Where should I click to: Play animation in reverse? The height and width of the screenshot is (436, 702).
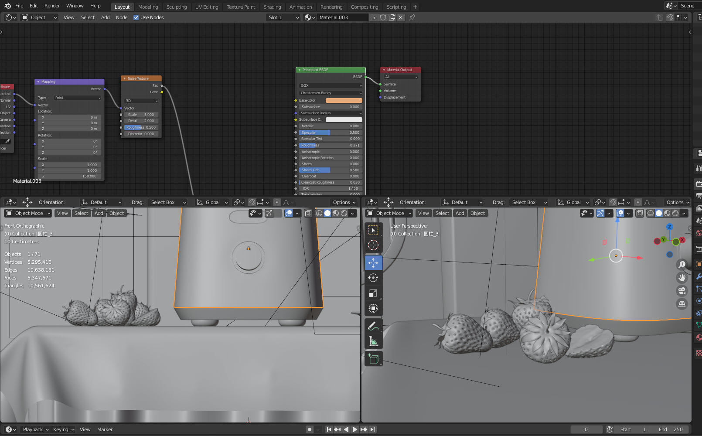(346, 429)
